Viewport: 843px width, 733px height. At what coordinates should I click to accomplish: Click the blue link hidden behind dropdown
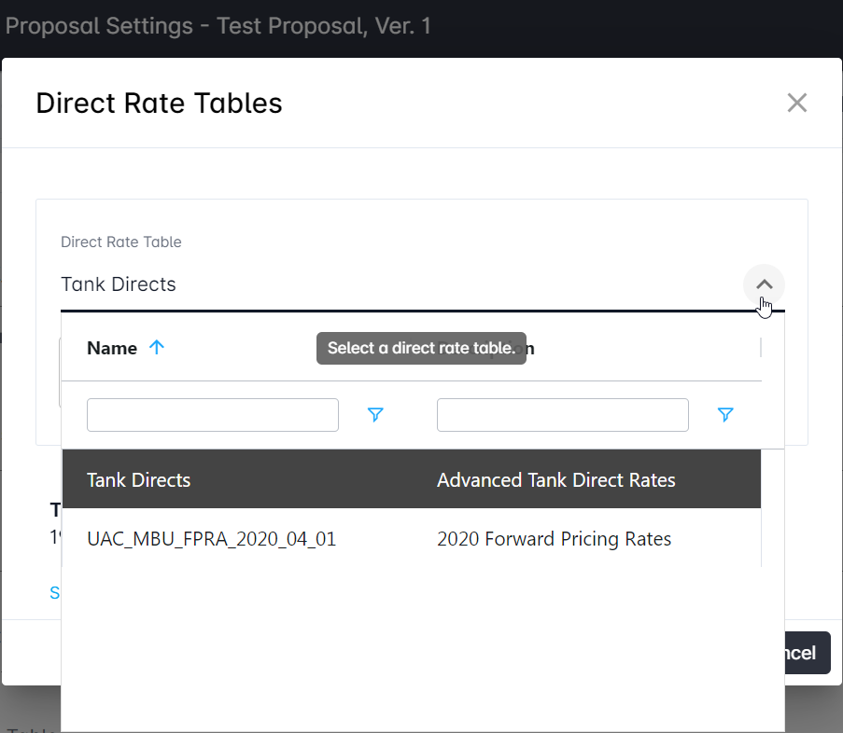(54, 592)
